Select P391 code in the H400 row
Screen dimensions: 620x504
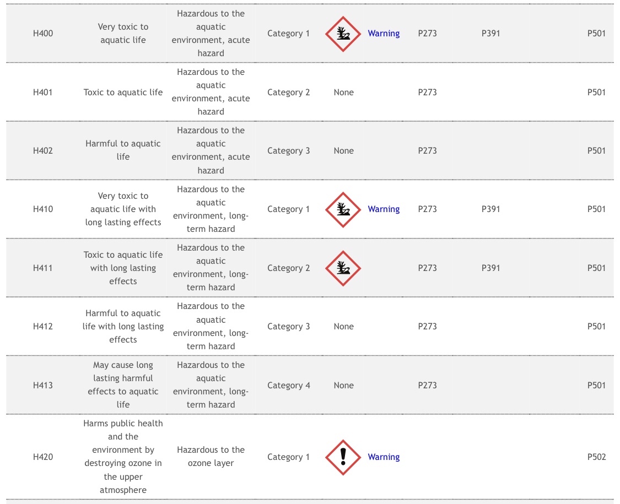tap(490, 34)
